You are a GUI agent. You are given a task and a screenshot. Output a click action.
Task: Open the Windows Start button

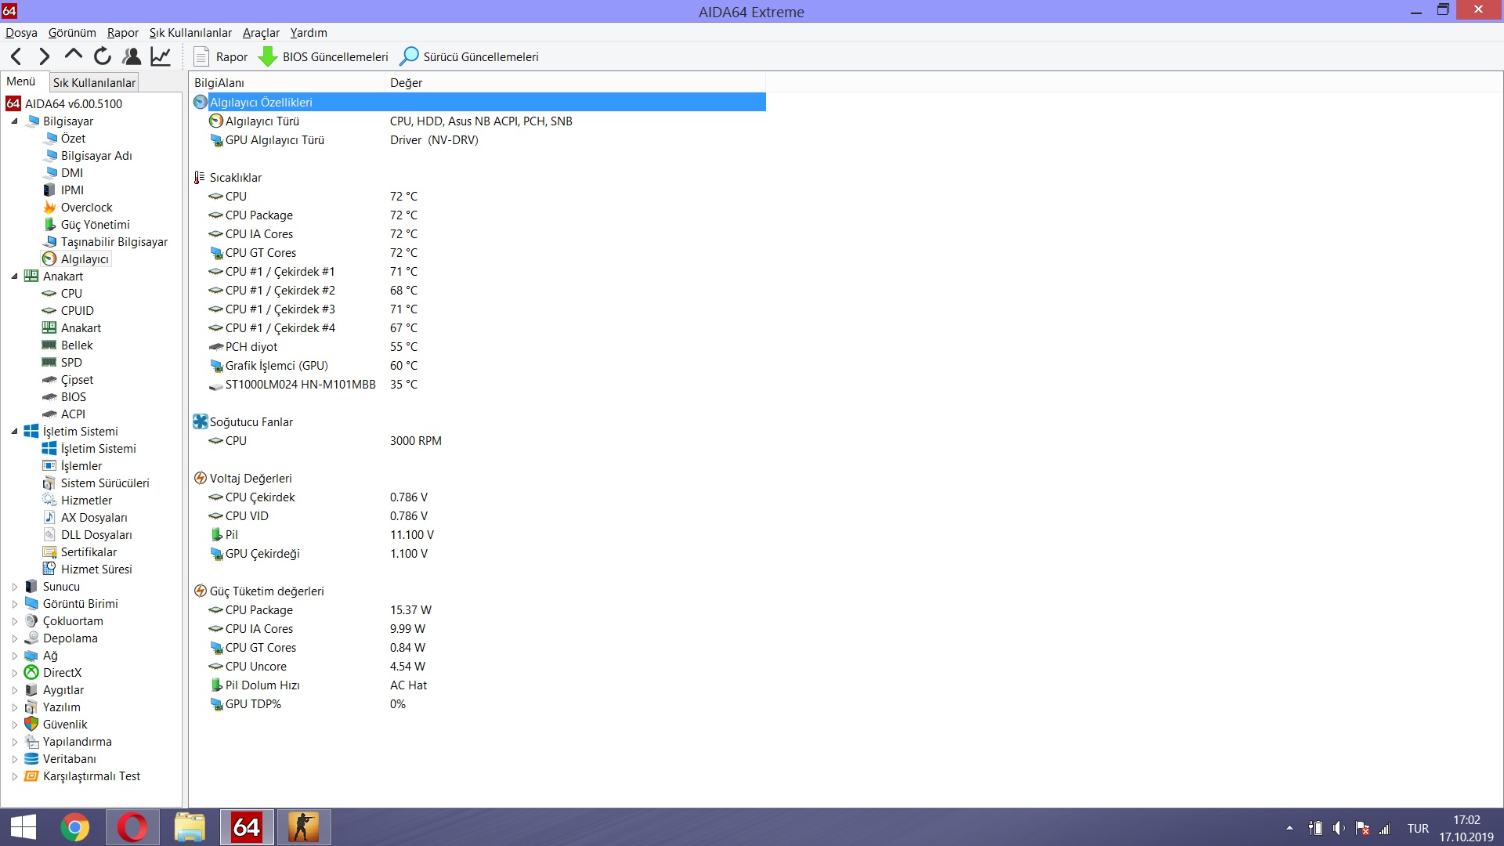coord(23,827)
